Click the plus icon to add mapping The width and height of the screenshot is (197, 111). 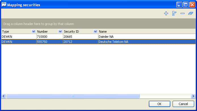click(x=166, y=13)
